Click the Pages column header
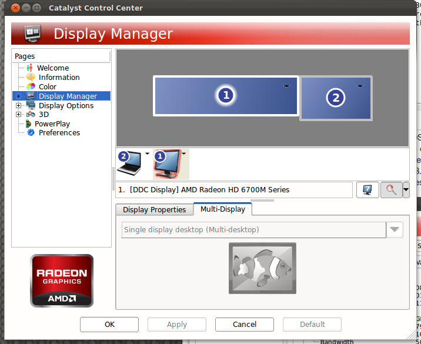 [x=61, y=56]
